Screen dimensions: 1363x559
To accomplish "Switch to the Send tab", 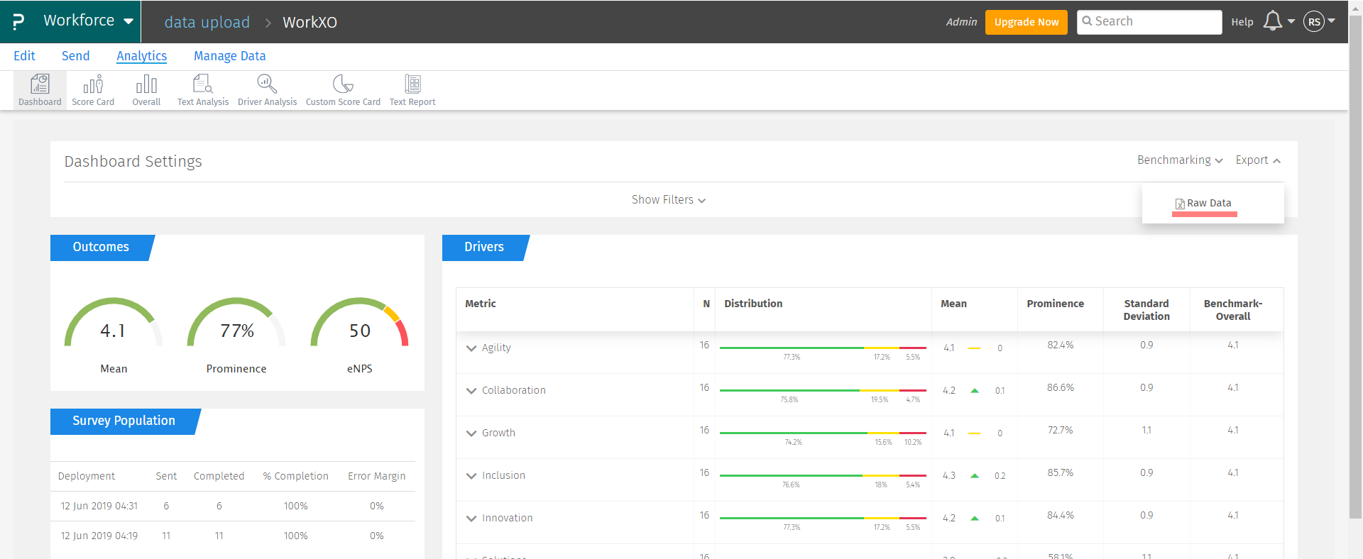I will click(75, 56).
